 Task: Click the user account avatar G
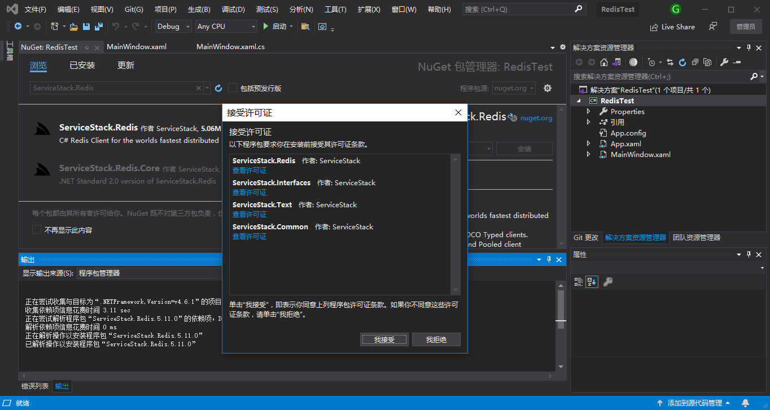676,9
